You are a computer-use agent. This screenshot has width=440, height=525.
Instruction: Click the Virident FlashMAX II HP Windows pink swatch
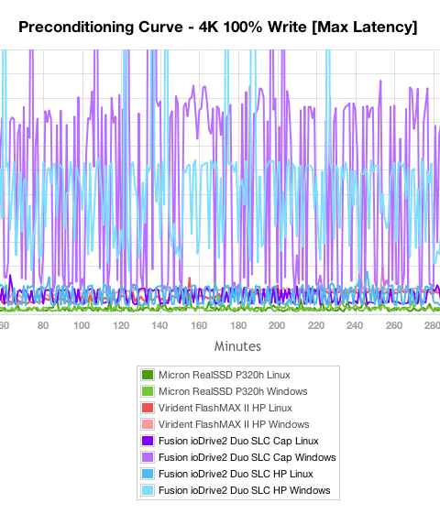point(148,424)
